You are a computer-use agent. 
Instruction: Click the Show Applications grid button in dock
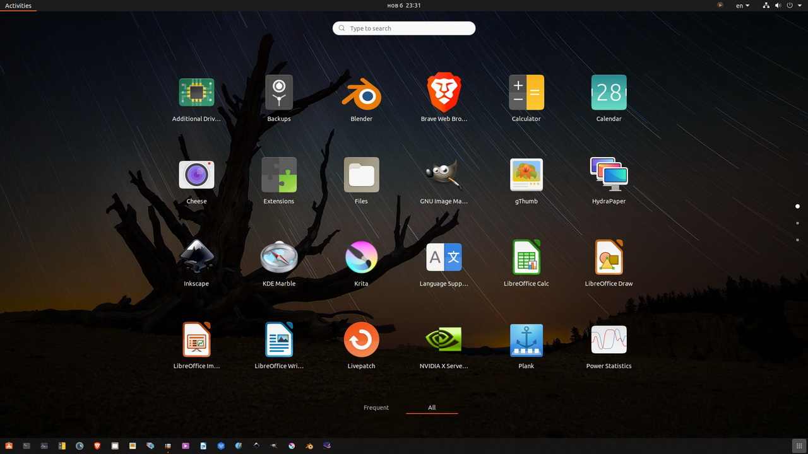[x=798, y=445]
